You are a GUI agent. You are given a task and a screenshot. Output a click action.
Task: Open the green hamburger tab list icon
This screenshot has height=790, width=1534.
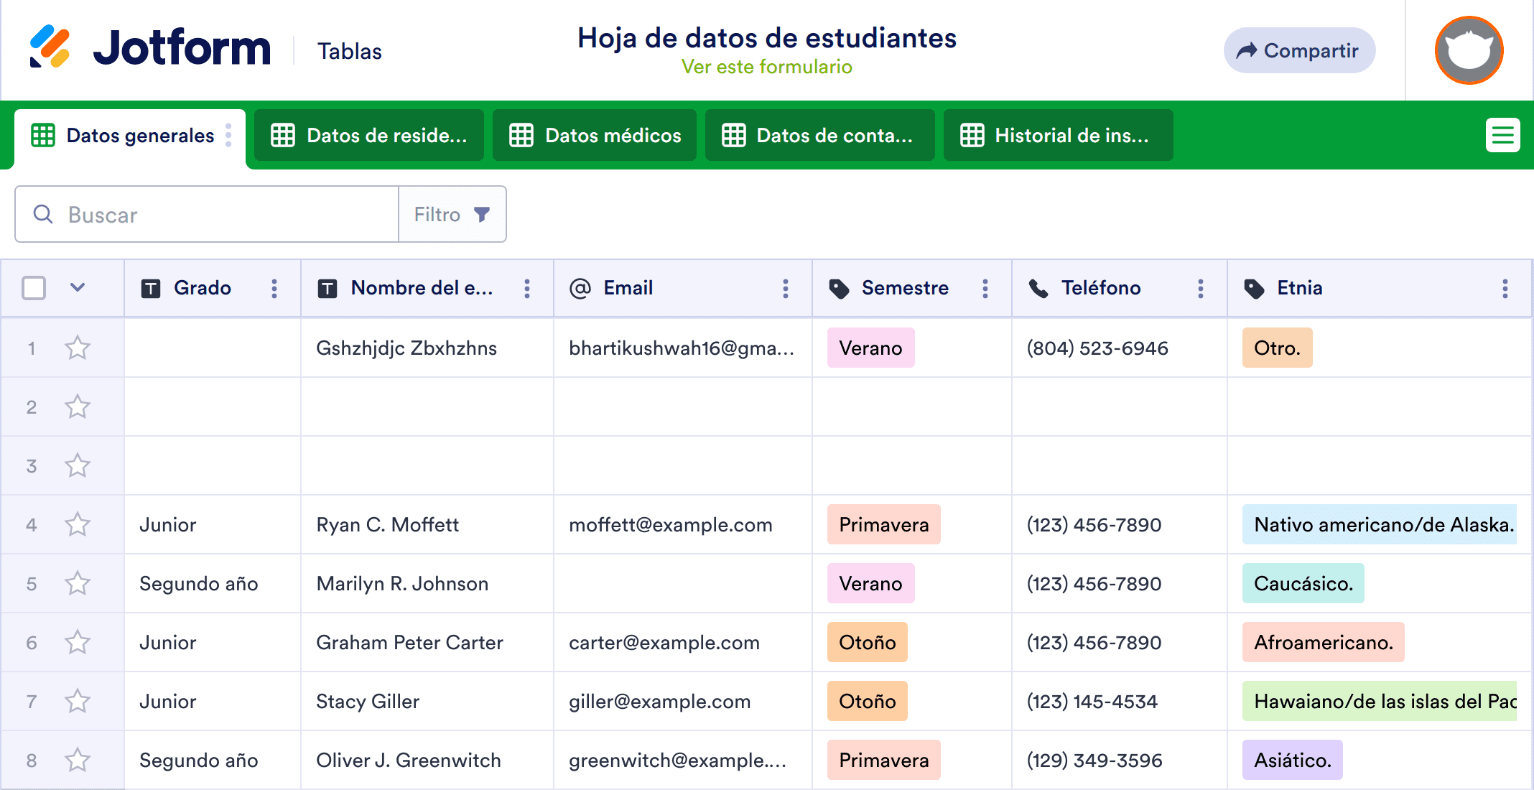click(1502, 135)
